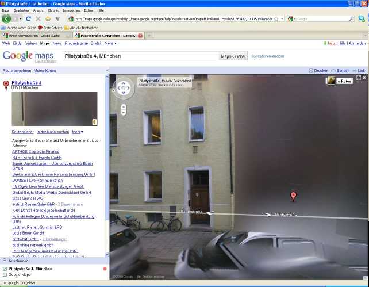
Task: Rotate Street View left using the compass arrow
Action: pos(118,88)
